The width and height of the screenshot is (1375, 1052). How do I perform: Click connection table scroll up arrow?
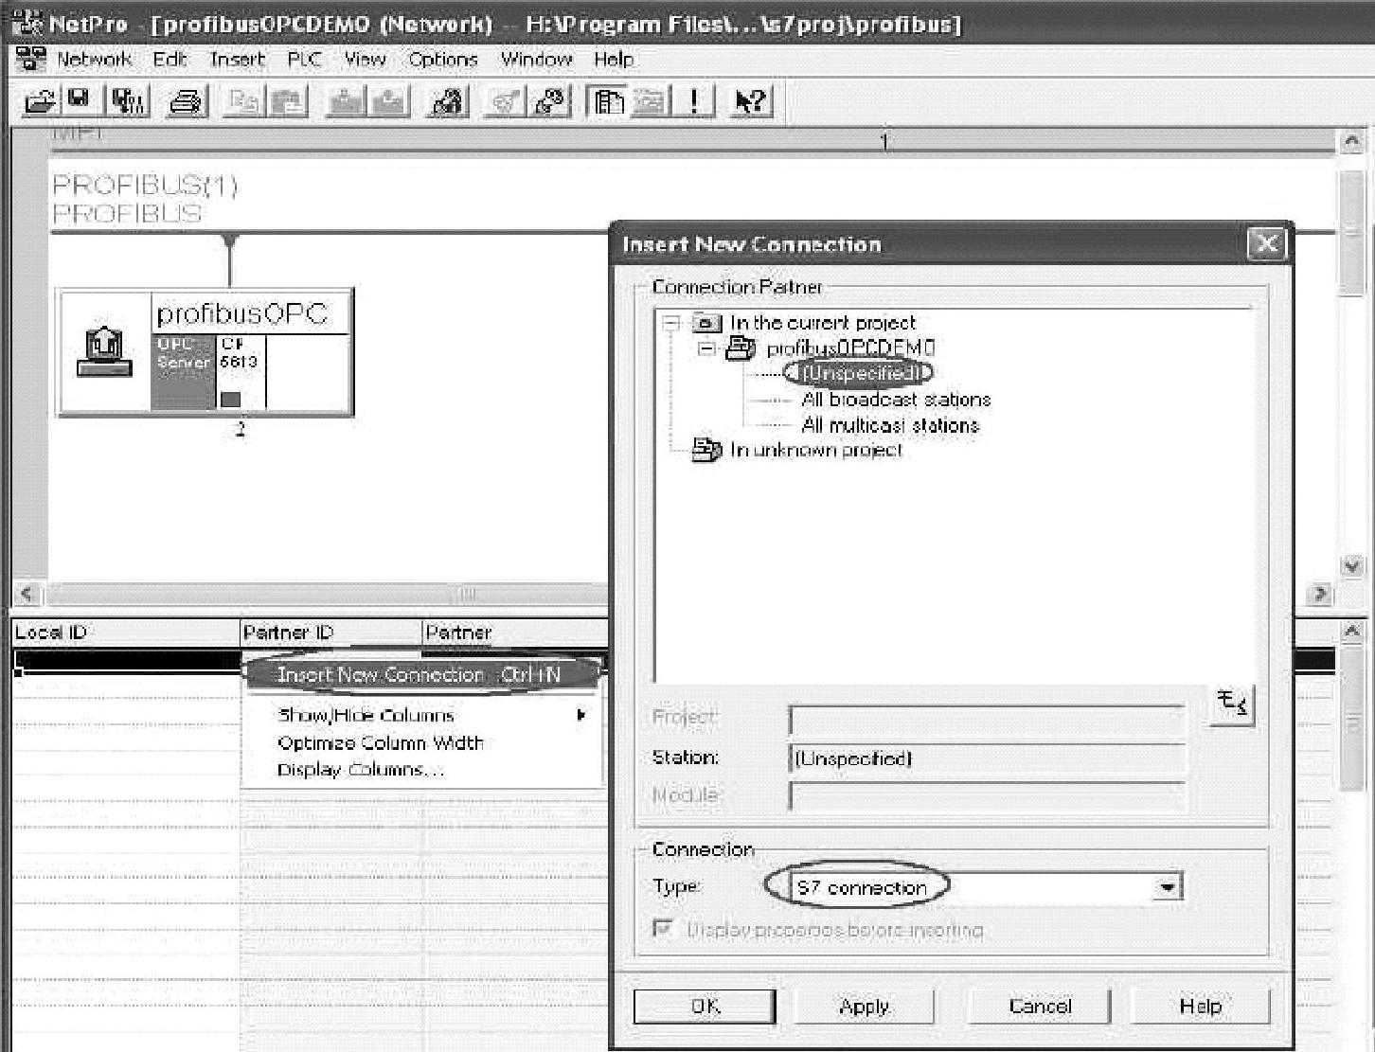point(1352,631)
